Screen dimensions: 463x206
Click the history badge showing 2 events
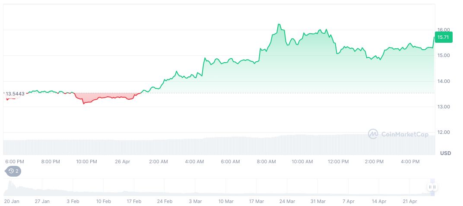tap(13, 171)
